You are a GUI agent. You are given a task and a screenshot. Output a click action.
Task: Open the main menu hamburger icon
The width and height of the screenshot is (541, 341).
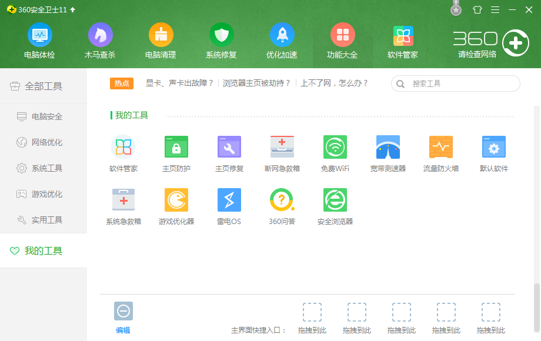click(x=495, y=9)
